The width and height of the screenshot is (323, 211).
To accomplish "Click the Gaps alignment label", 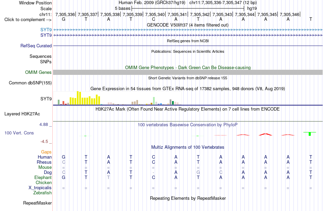I will [46, 152].
